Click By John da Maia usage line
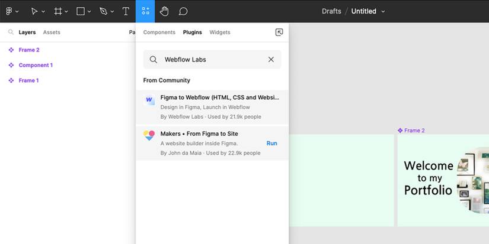Viewport: 489px width, 244px height. click(x=210, y=153)
